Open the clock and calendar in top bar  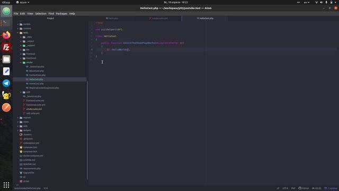(176, 2)
